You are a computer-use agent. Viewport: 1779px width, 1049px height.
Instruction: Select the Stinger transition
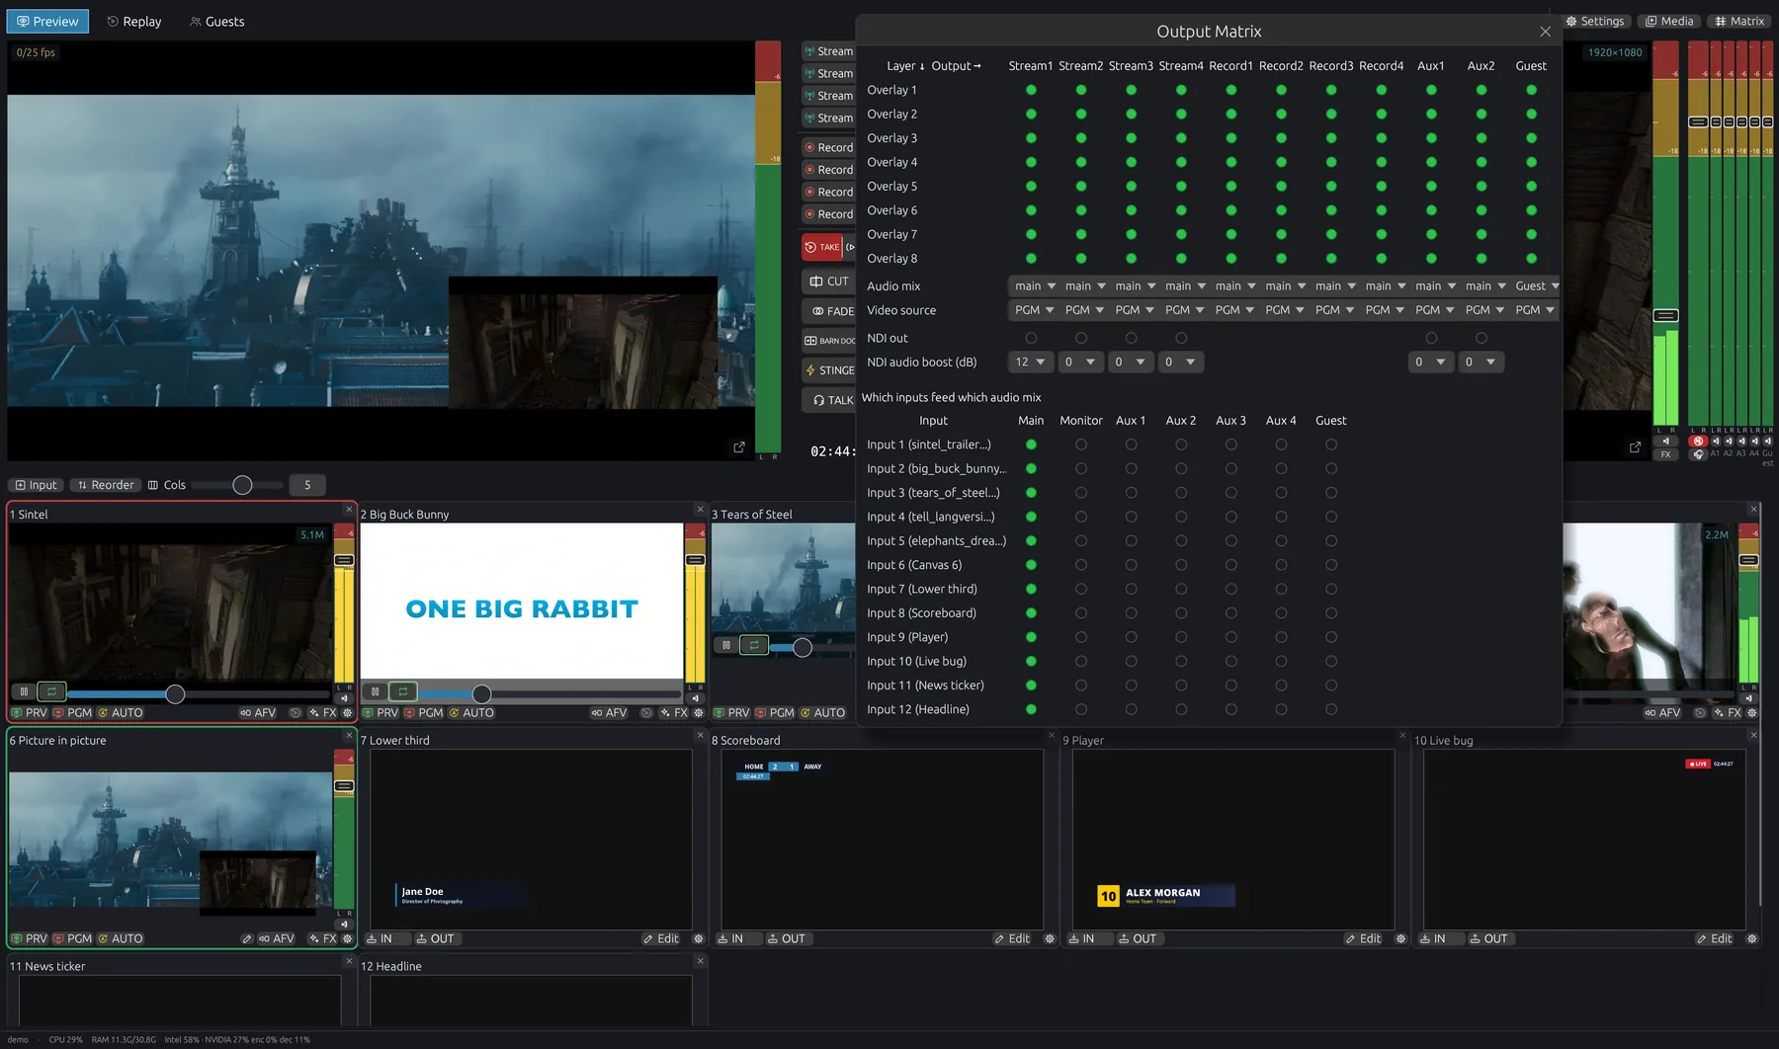829,370
